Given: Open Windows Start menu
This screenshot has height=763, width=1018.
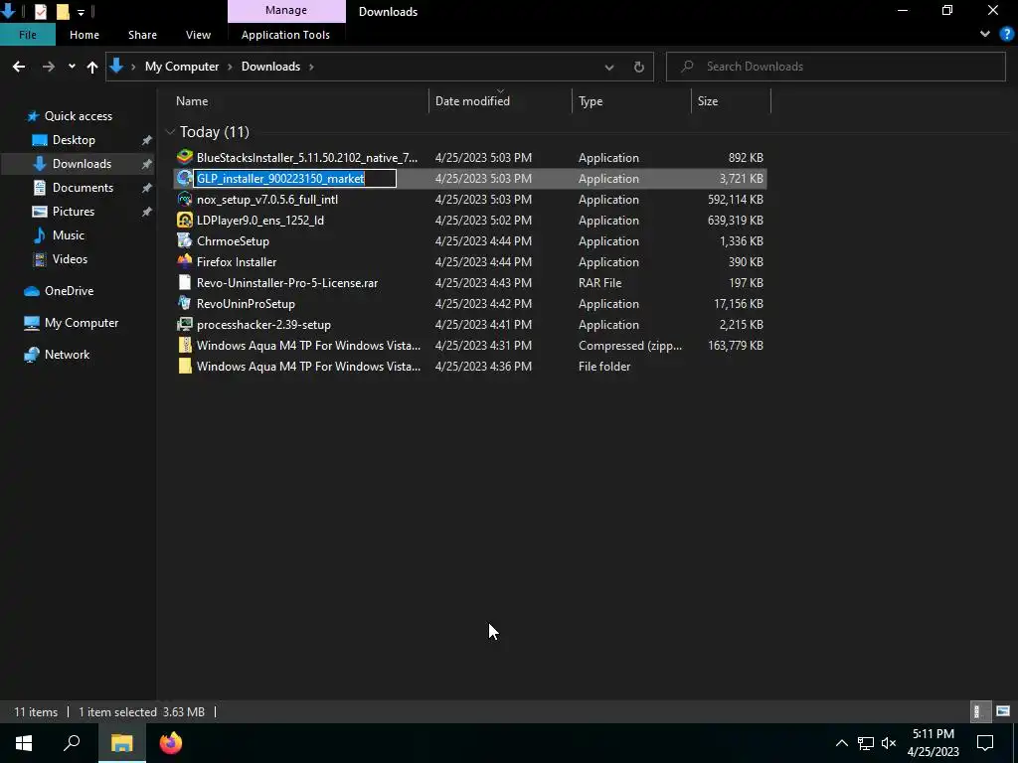Looking at the screenshot, I should (x=24, y=743).
